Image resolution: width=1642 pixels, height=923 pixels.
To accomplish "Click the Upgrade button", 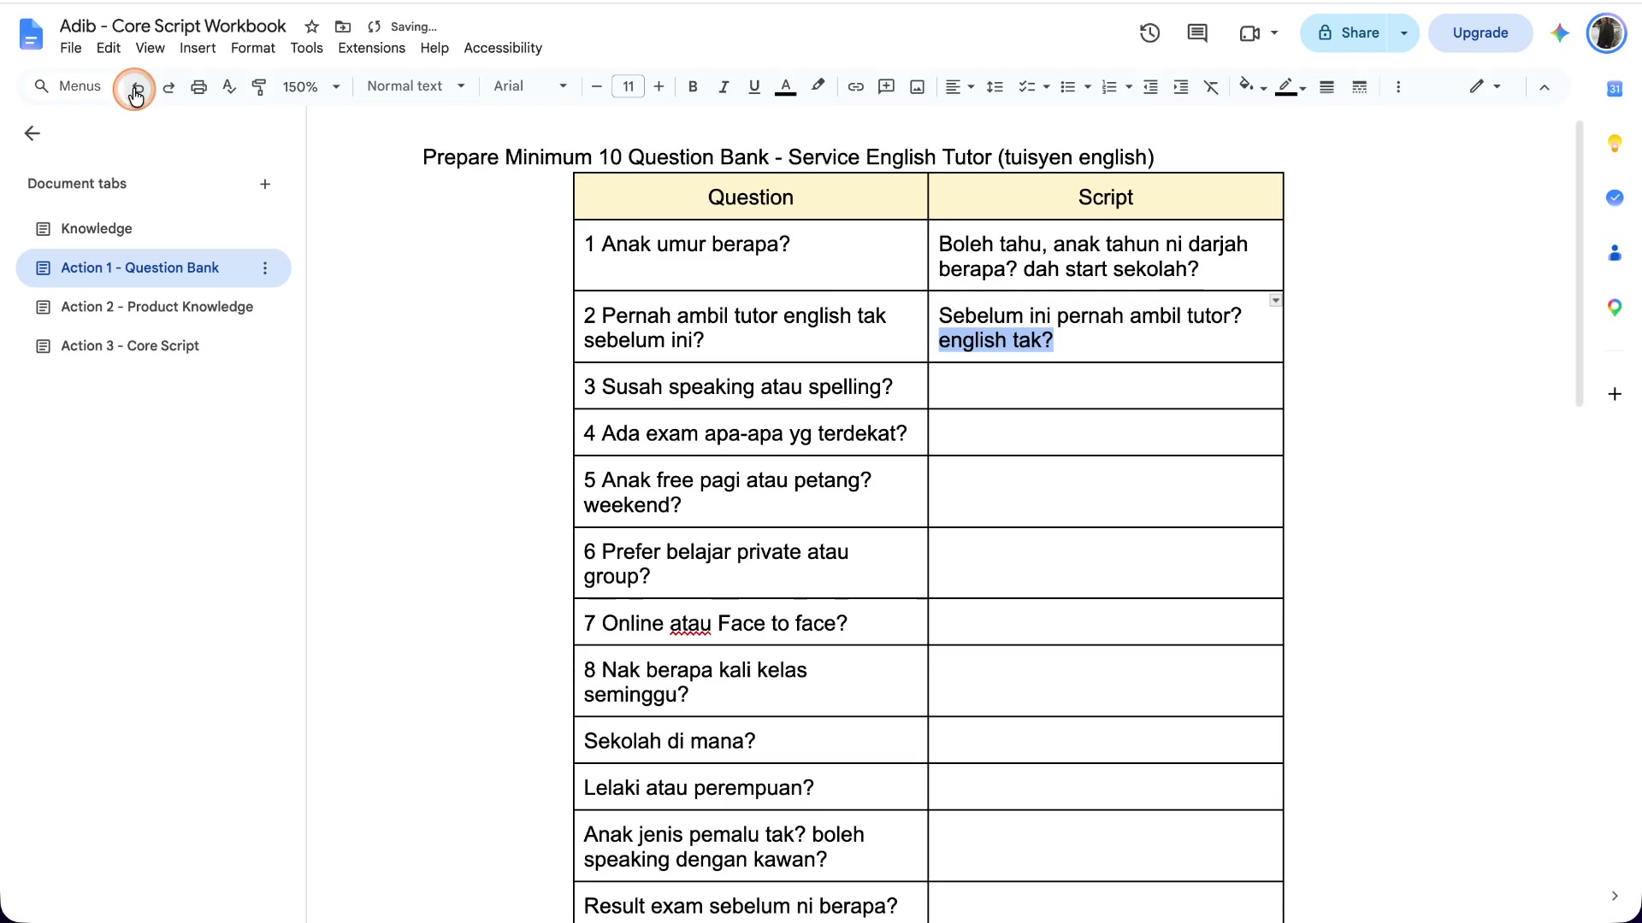I will click(x=1480, y=33).
